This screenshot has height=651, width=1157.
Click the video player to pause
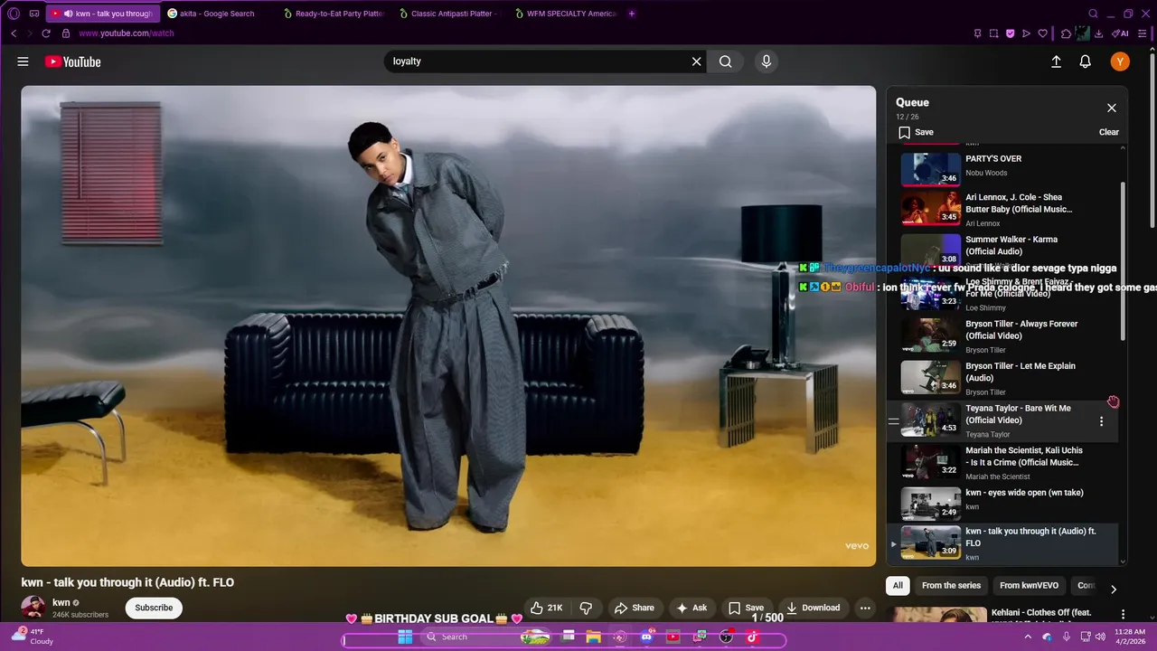pos(448,325)
